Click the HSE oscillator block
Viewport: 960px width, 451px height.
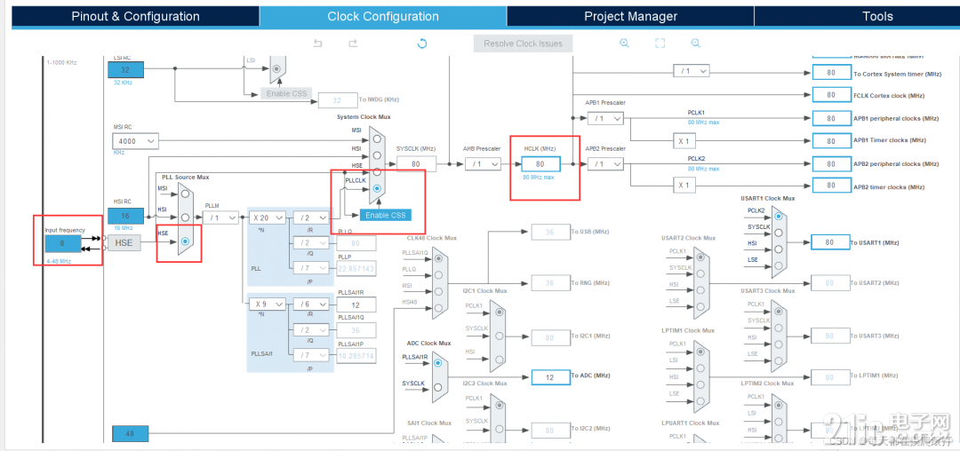pos(124,243)
